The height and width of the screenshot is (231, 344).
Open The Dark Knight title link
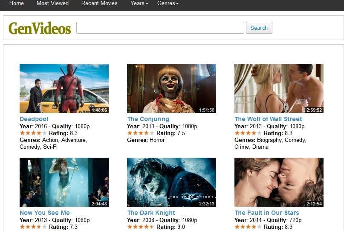(151, 213)
